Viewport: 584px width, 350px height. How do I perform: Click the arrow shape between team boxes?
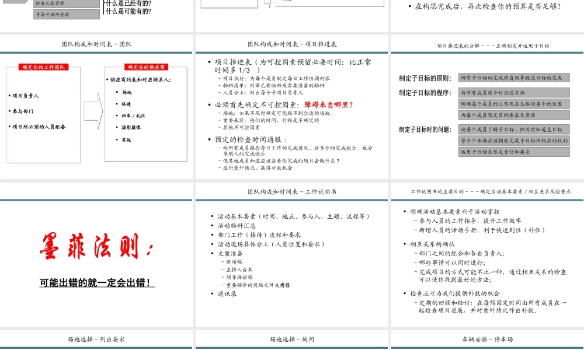(93, 111)
